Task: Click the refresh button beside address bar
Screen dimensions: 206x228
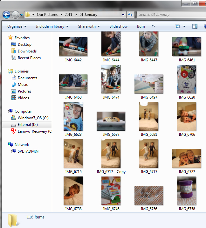Action: tap(130, 15)
